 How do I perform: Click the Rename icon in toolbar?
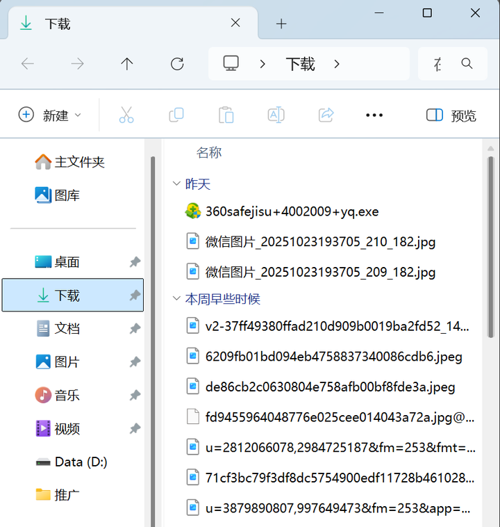tap(276, 115)
